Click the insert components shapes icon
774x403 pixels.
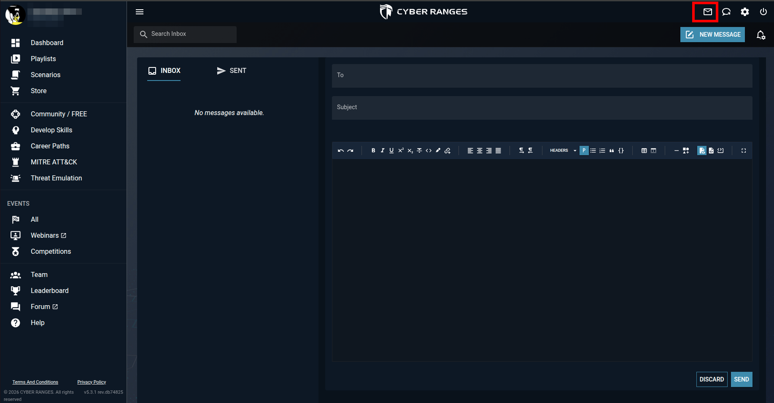coord(686,150)
